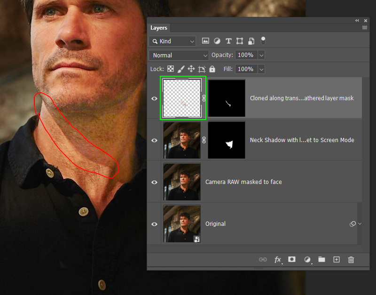Create a new group folder icon
376x295 pixels.
pos(321,259)
